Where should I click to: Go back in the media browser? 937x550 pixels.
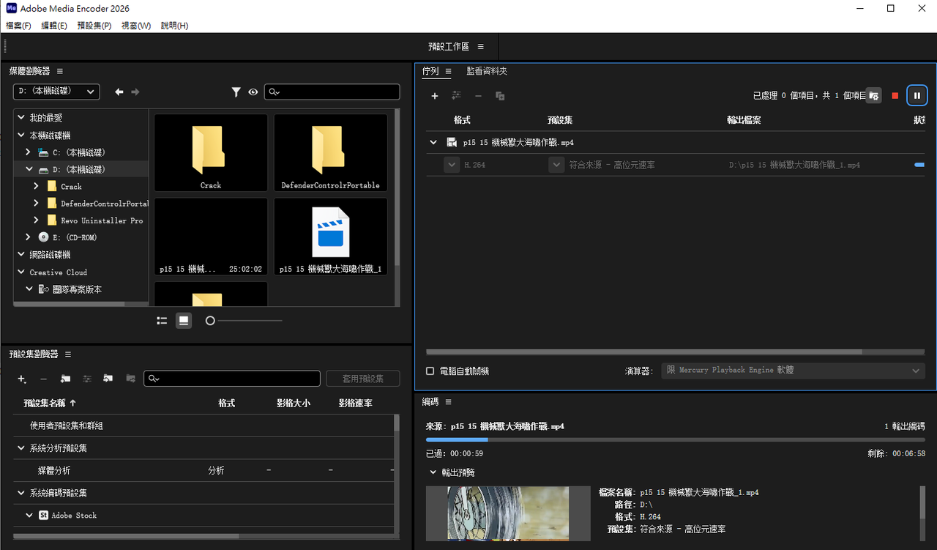119,92
